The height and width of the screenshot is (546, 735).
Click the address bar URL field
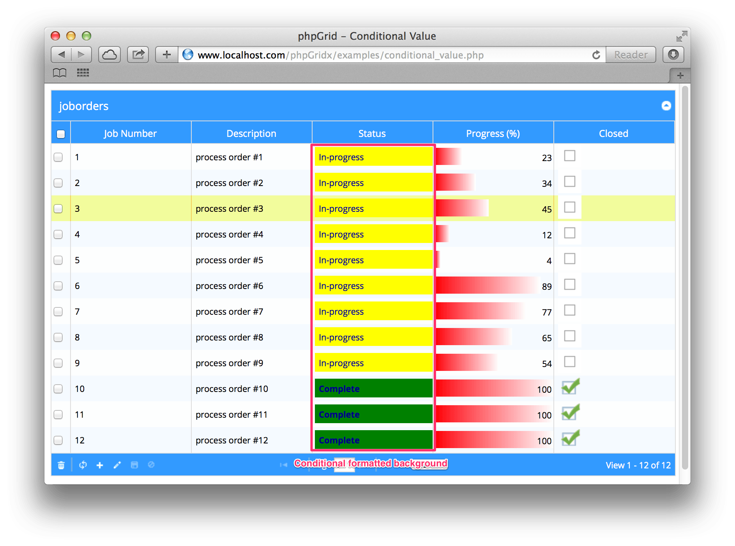tap(392, 55)
